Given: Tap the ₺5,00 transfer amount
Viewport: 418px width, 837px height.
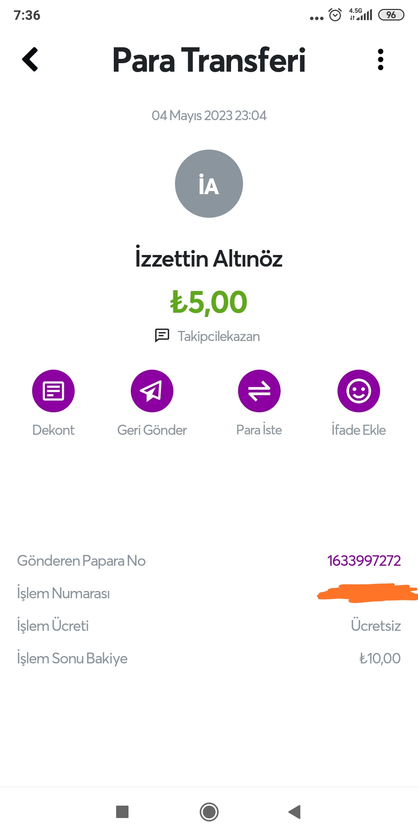Looking at the screenshot, I should click(209, 302).
